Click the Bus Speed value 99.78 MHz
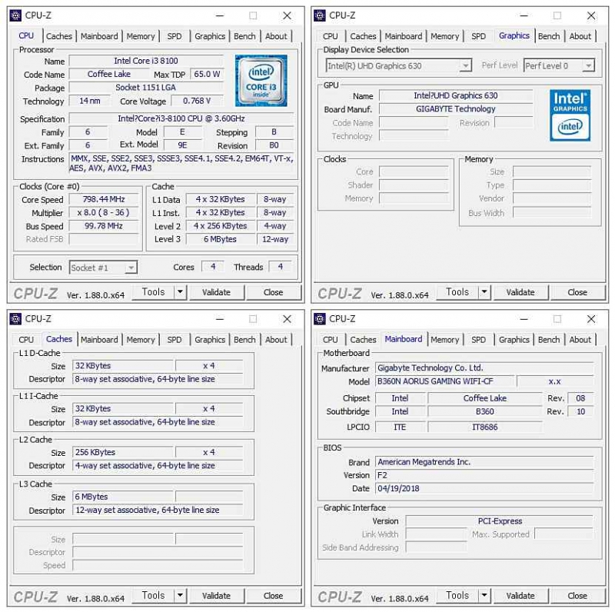615x612 pixels. click(x=104, y=226)
